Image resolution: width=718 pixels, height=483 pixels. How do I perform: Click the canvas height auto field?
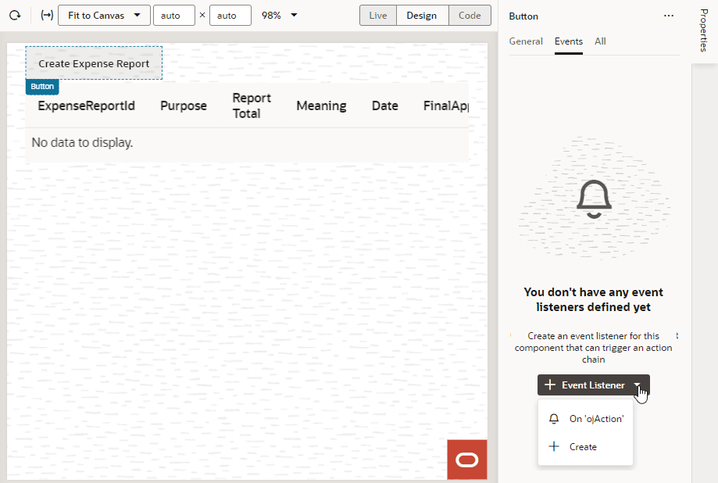pos(230,16)
